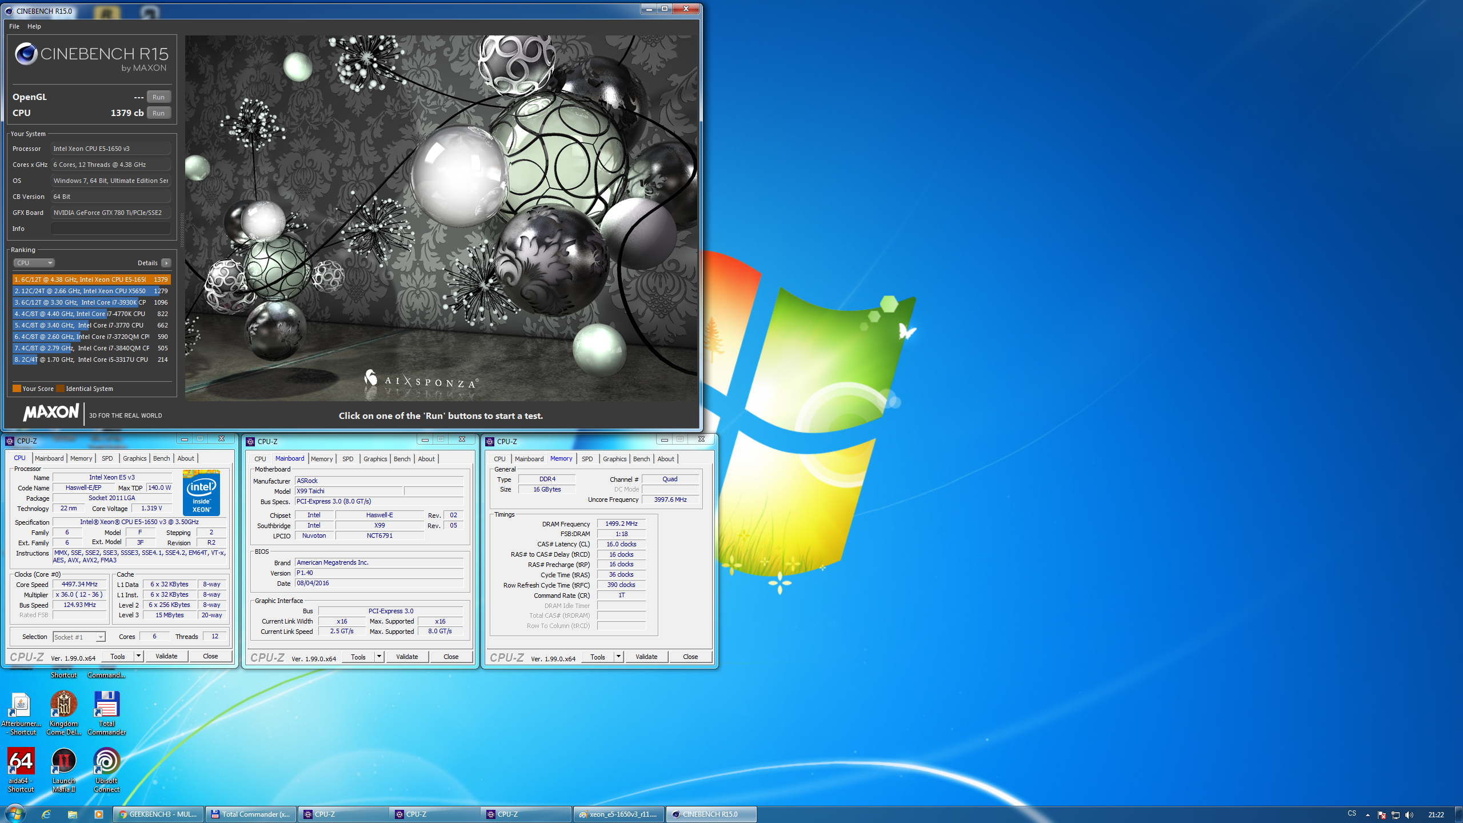Viewport: 1463px width, 823px height.
Task: Switch to Memory tab in first CPU-Z window
Action: pyautogui.click(x=81, y=458)
